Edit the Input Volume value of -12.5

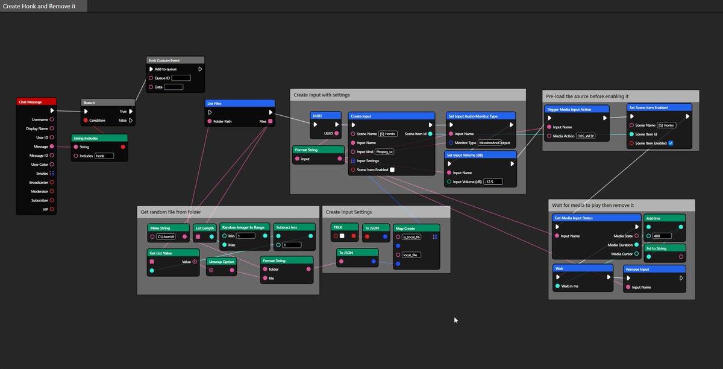[493, 181]
